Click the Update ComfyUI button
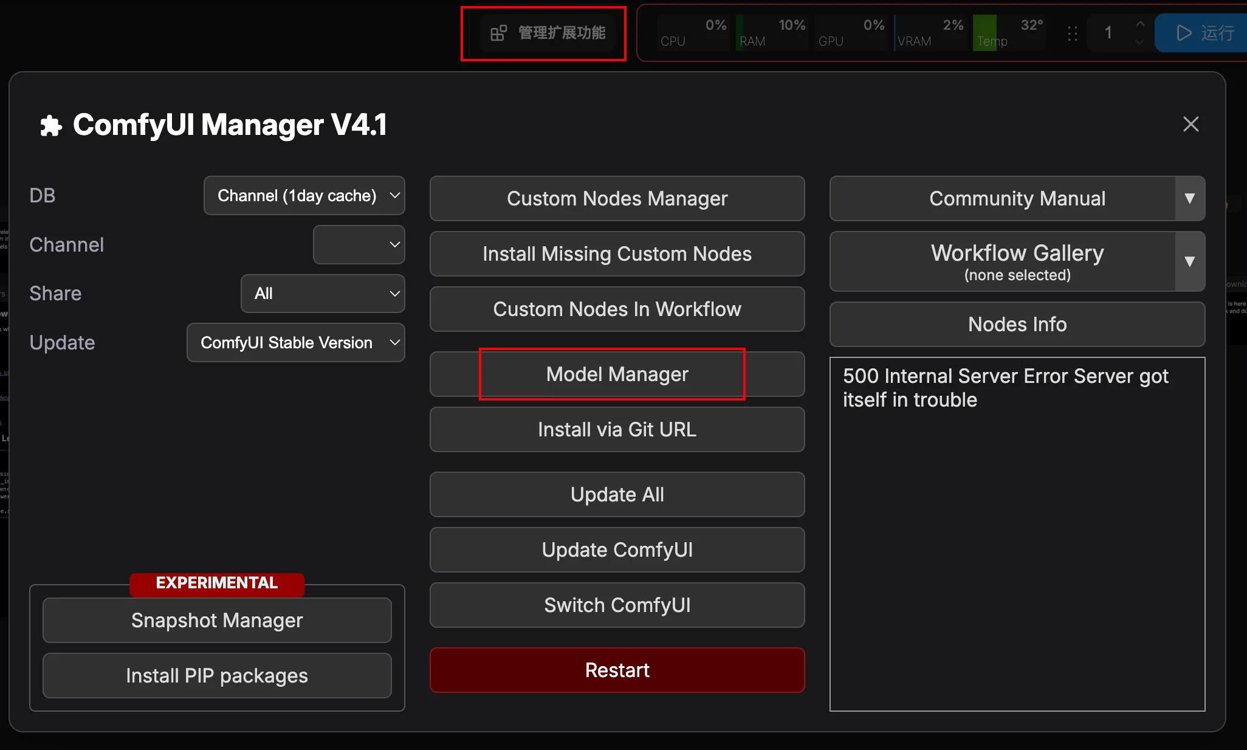This screenshot has height=750, width=1247. click(617, 550)
